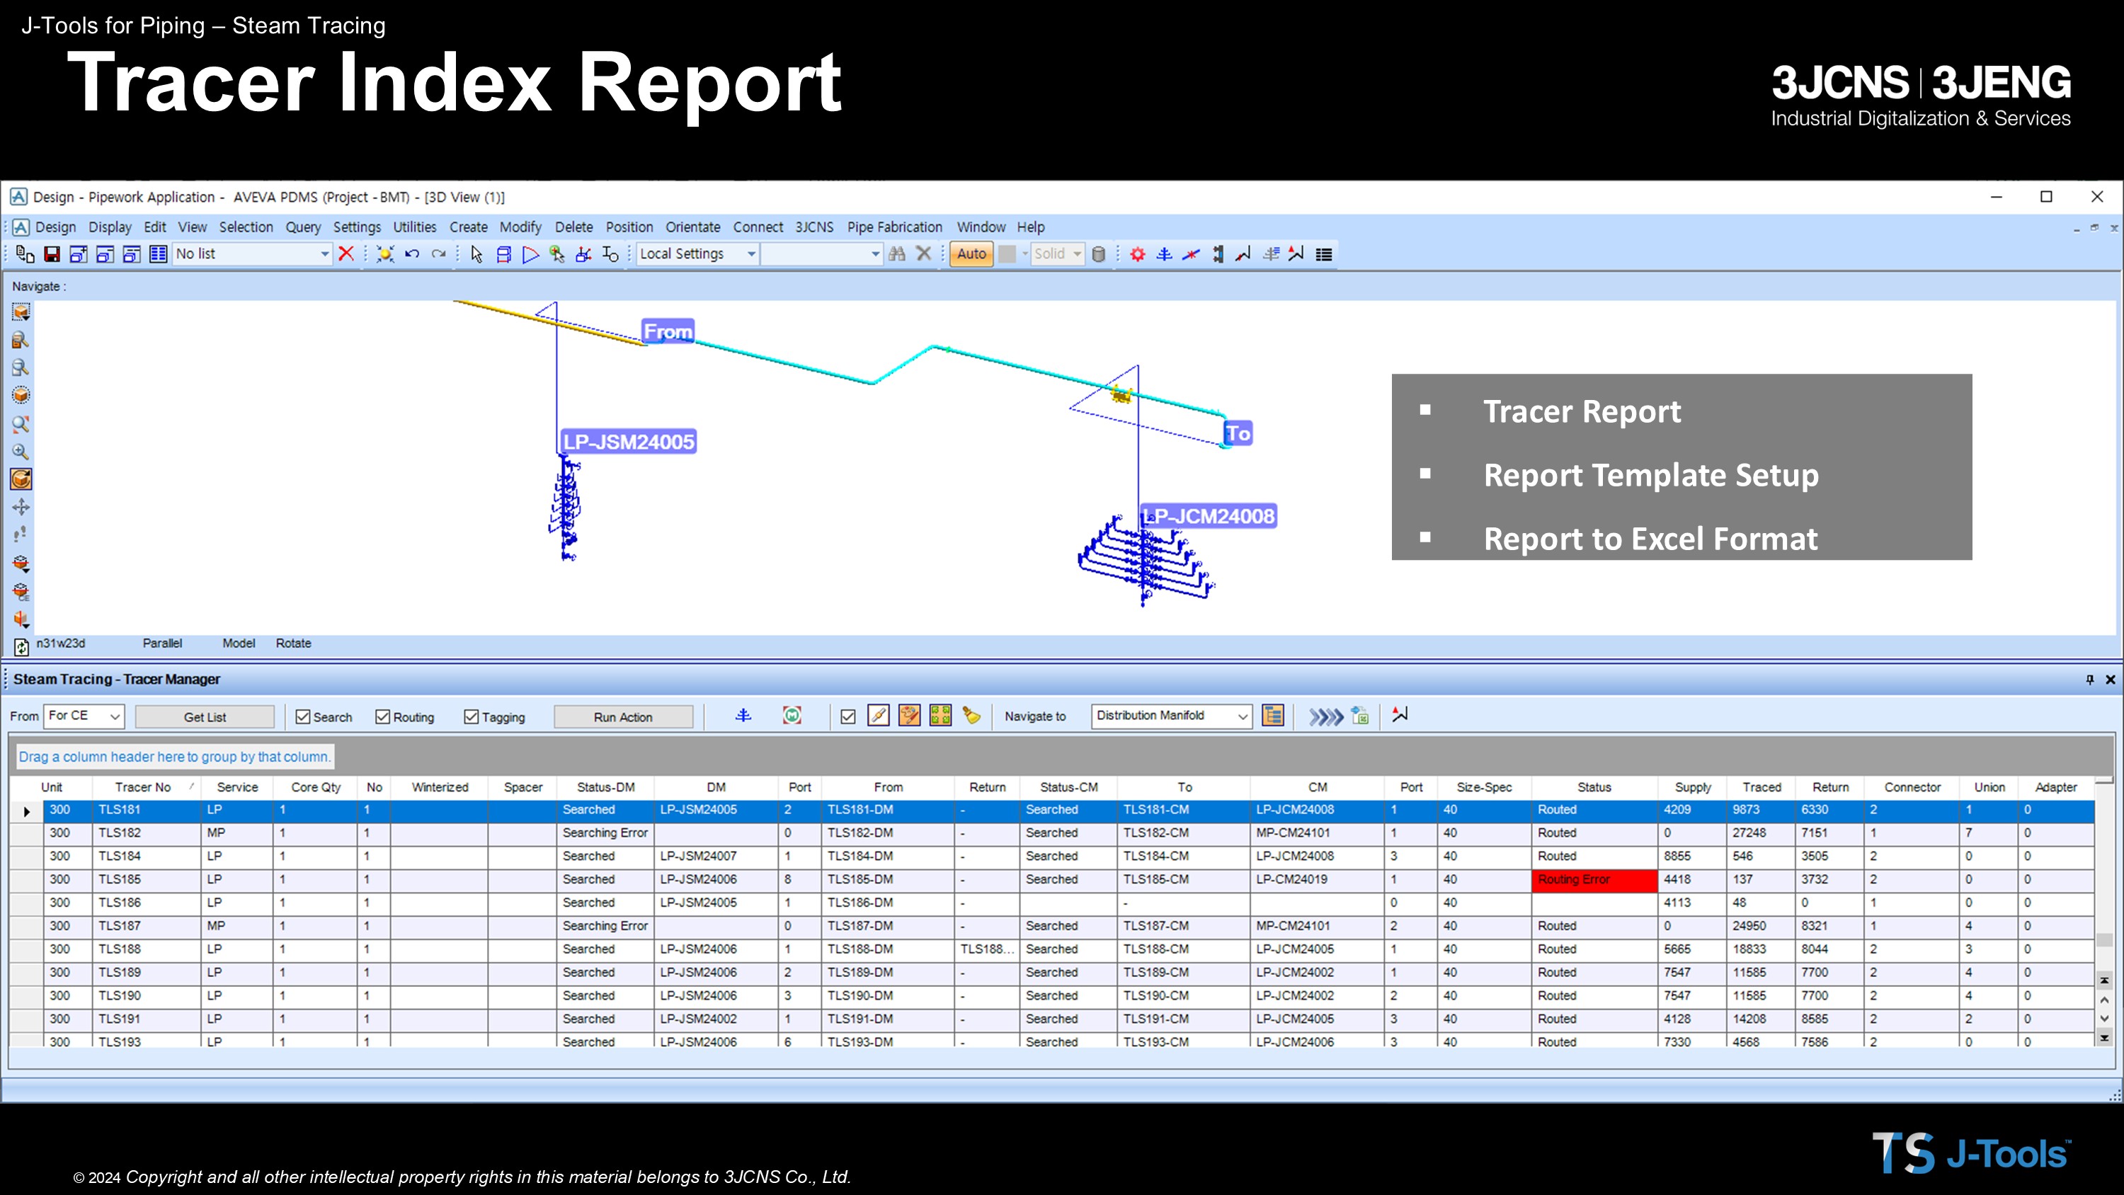Click the sun highlight icon in main toolbar

[385, 254]
